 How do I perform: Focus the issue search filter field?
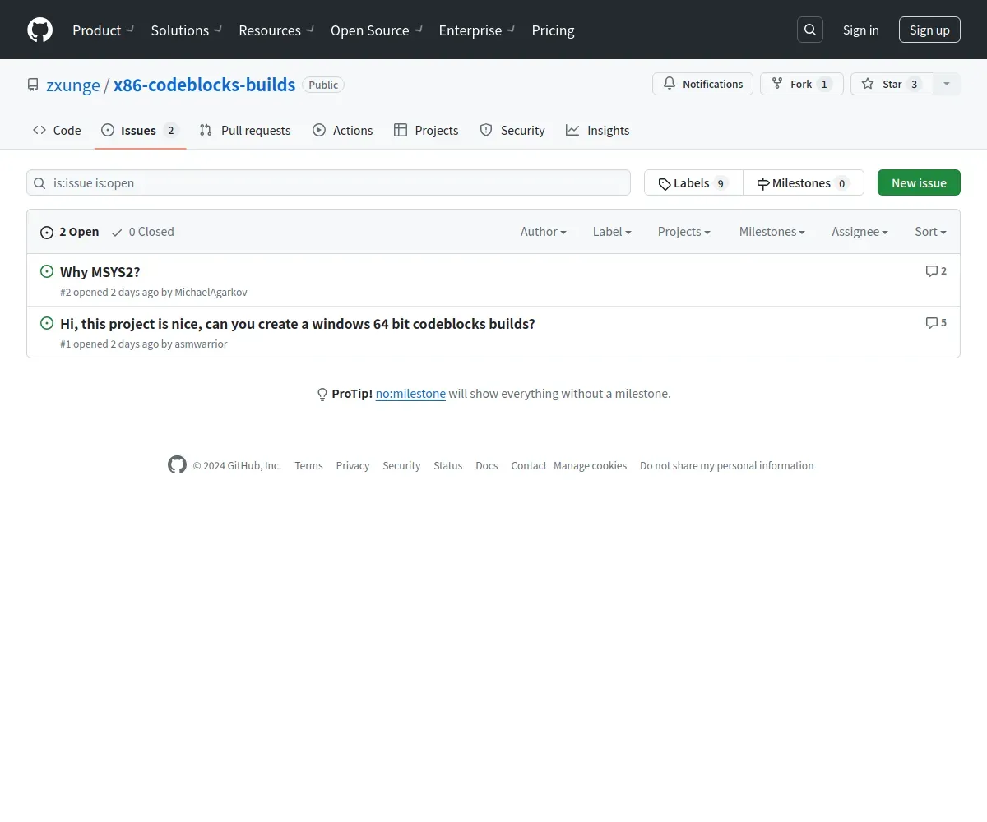328,182
